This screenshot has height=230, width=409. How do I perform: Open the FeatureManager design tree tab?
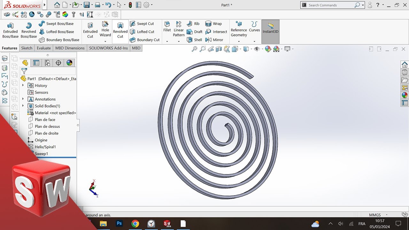pyautogui.click(x=25, y=63)
